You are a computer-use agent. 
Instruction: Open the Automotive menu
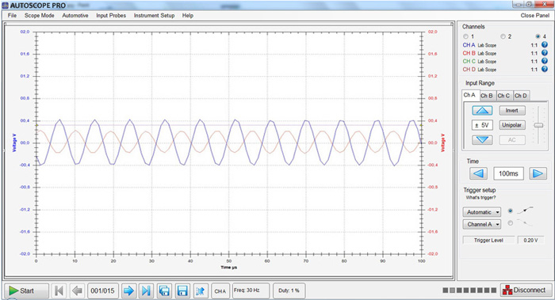(x=75, y=16)
